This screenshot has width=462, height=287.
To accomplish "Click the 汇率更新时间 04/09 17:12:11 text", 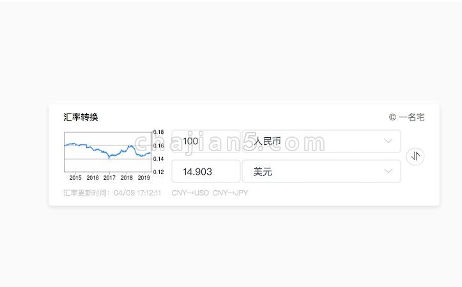I will click(112, 193).
